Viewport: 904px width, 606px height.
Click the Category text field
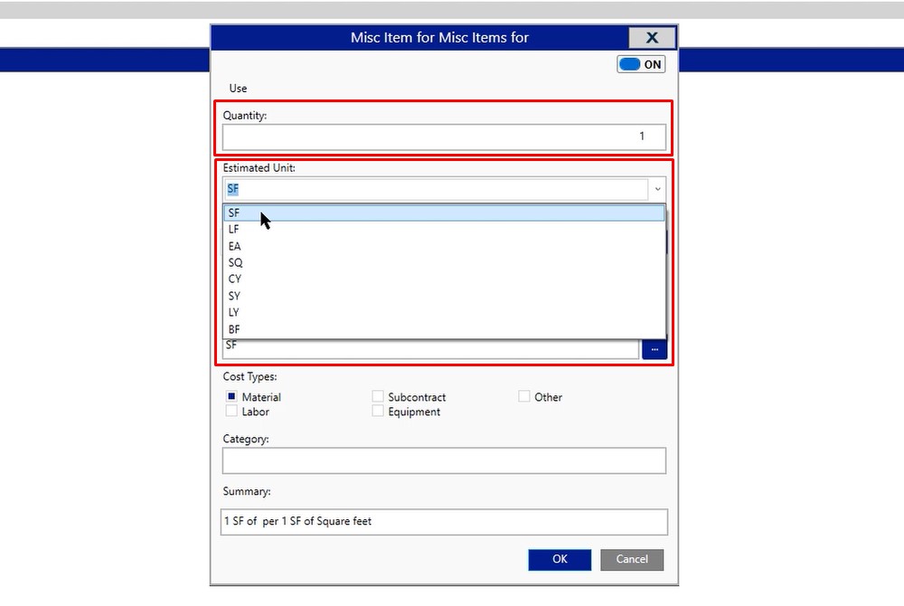(x=443, y=460)
